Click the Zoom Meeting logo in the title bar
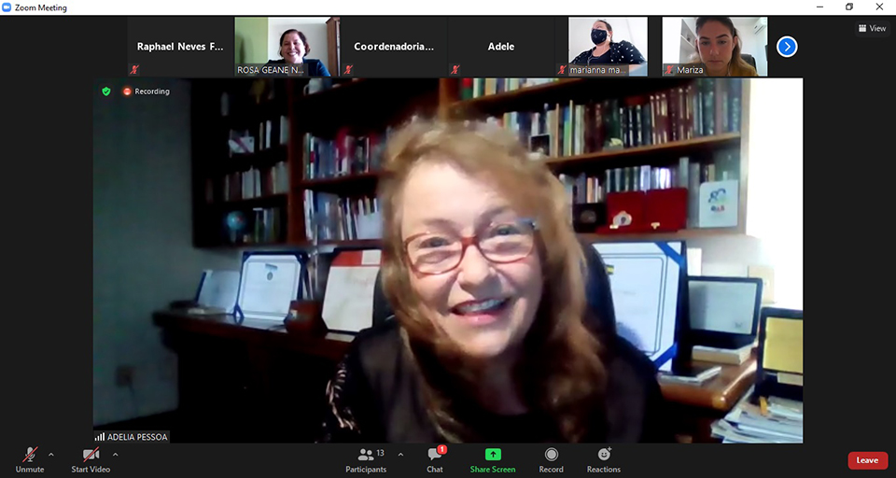Screen dimensions: 896x478 (7, 7)
